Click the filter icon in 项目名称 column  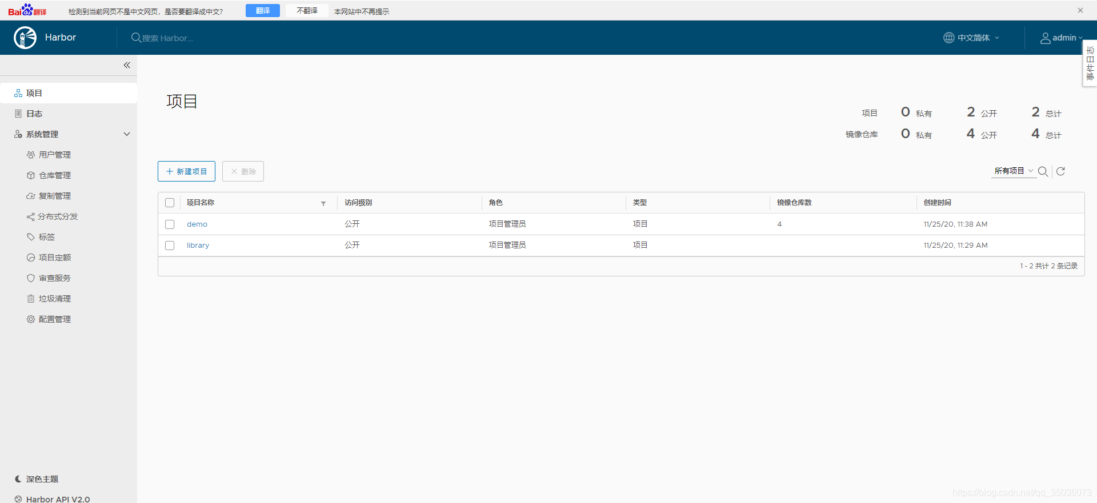(x=323, y=203)
